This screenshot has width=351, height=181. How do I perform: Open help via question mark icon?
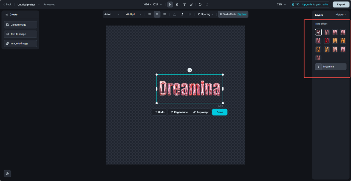[x=7, y=174]
